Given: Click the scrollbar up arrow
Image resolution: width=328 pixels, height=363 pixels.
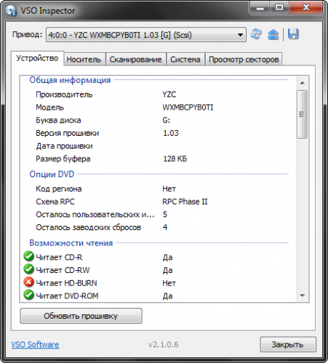Looking at the screenshot, I should tap(303, 83).
